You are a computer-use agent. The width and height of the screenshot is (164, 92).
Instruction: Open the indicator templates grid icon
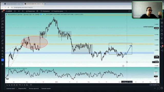click(37, 11)
